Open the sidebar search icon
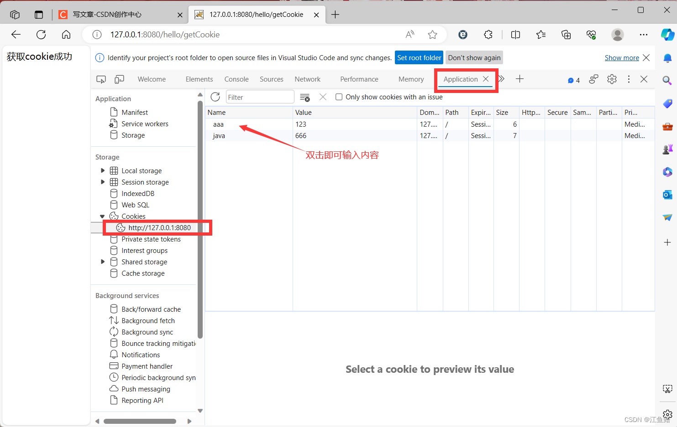 pos(667,81)
